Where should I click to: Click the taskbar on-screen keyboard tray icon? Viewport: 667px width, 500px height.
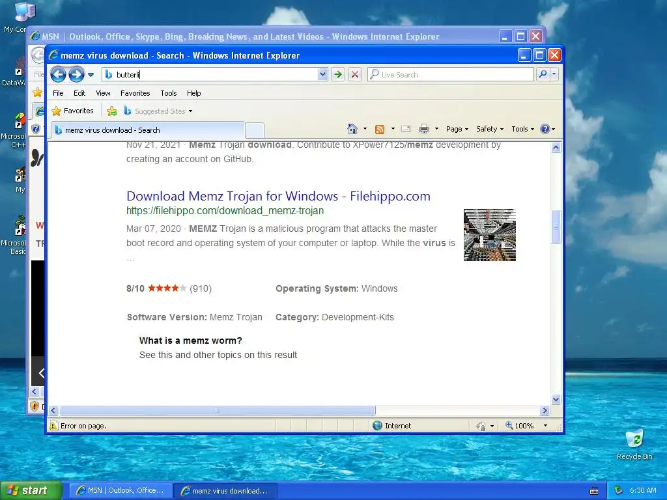pyautogui.click(x=594, y=491)
